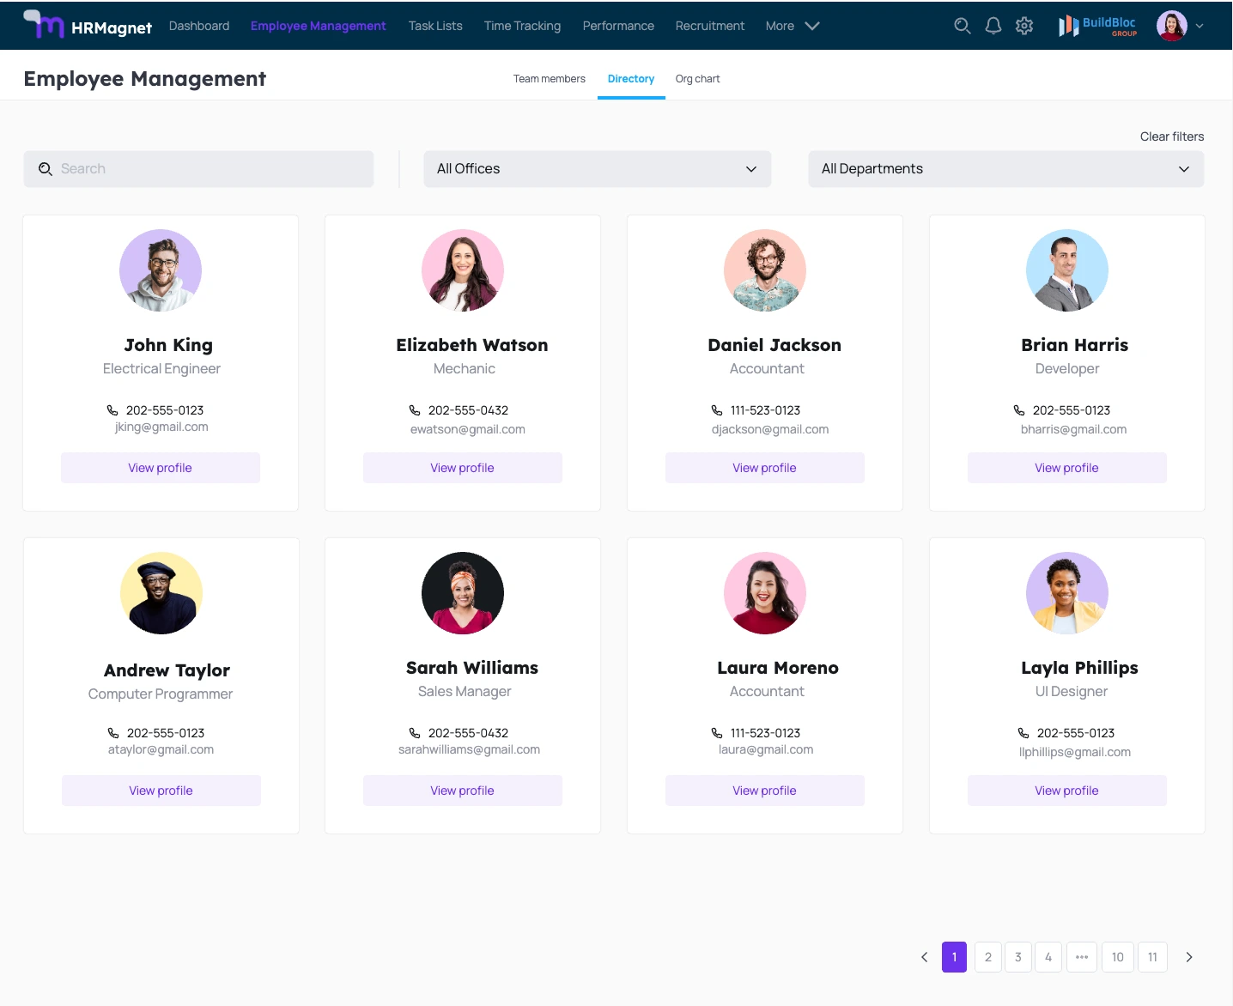1233x1006 pixels.
Task: Go to the next page arrow
Action: (1189, 957)
